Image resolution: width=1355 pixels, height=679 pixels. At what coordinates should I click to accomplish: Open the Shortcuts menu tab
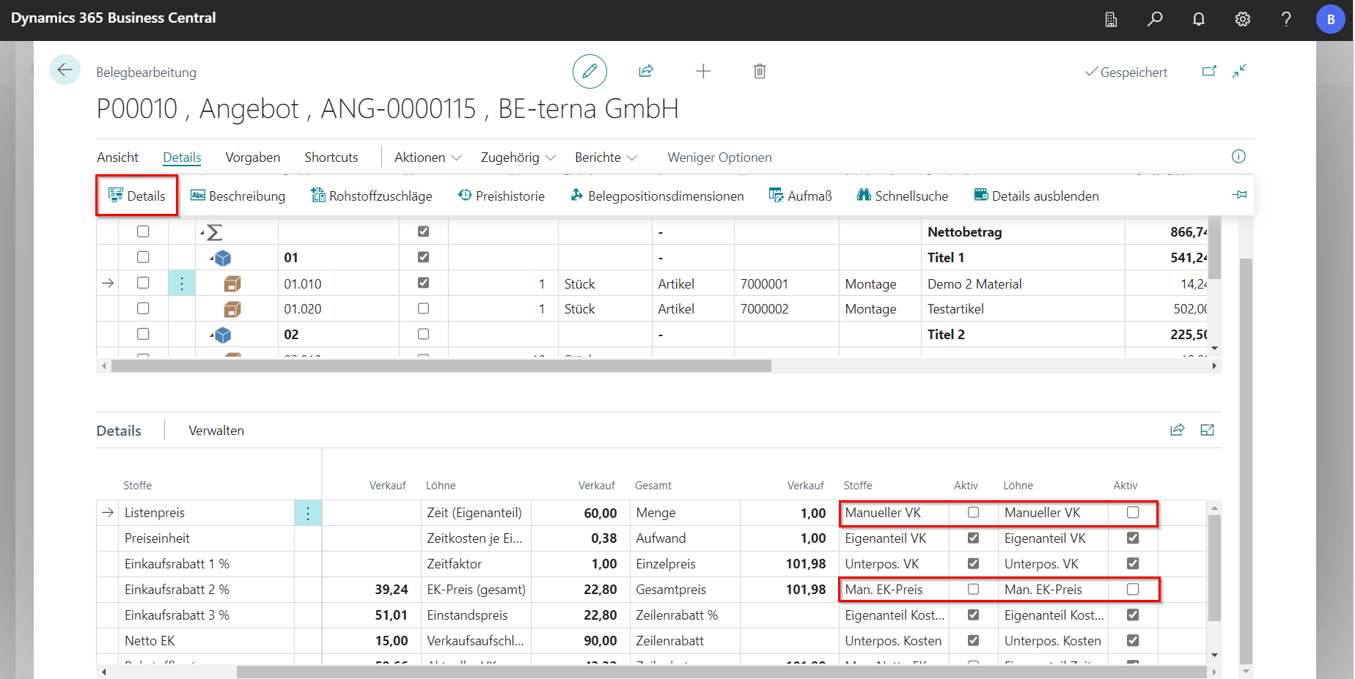click(331, 157)
